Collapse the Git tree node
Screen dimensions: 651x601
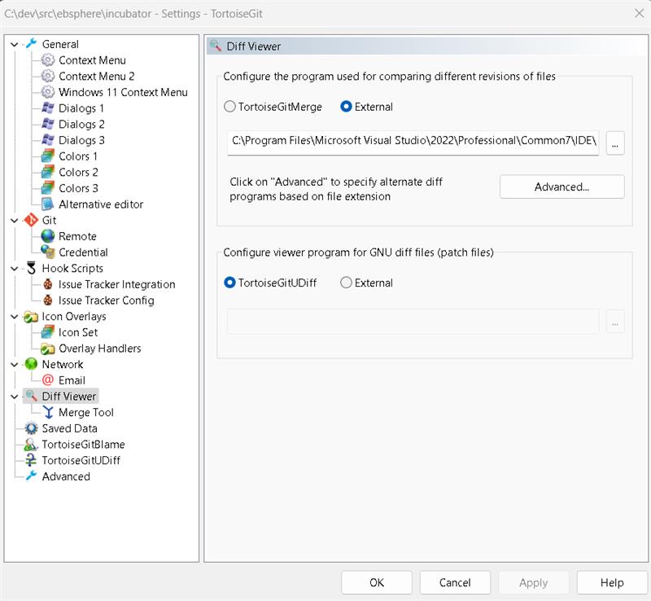point(15,220)
